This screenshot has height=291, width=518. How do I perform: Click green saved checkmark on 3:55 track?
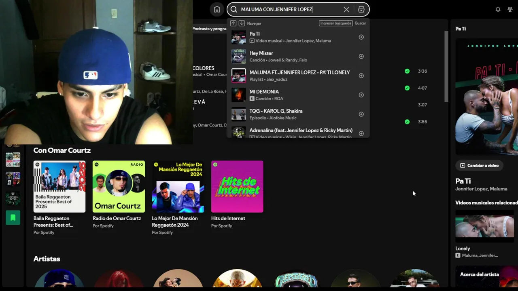(407, 122)
